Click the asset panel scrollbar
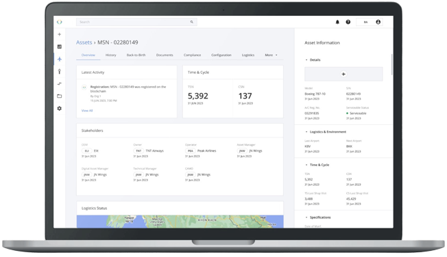447x257 pixels. tap(391, 64)
